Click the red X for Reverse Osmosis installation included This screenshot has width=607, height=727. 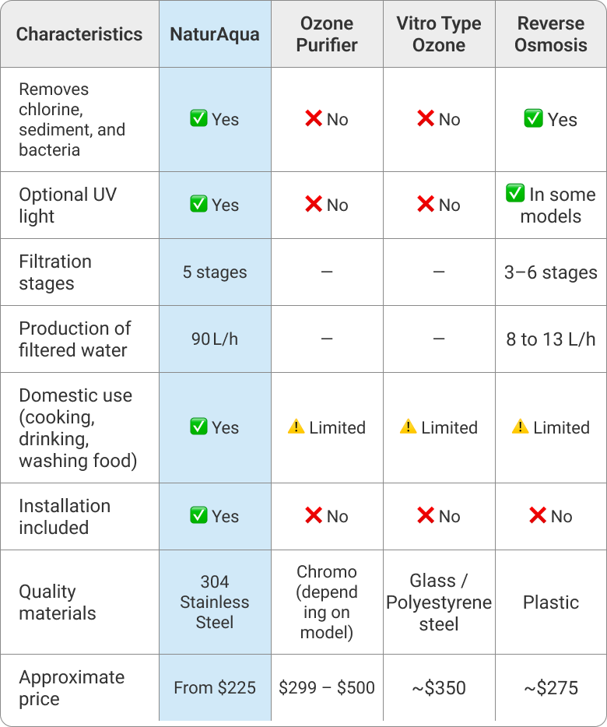tap(538, 516)
